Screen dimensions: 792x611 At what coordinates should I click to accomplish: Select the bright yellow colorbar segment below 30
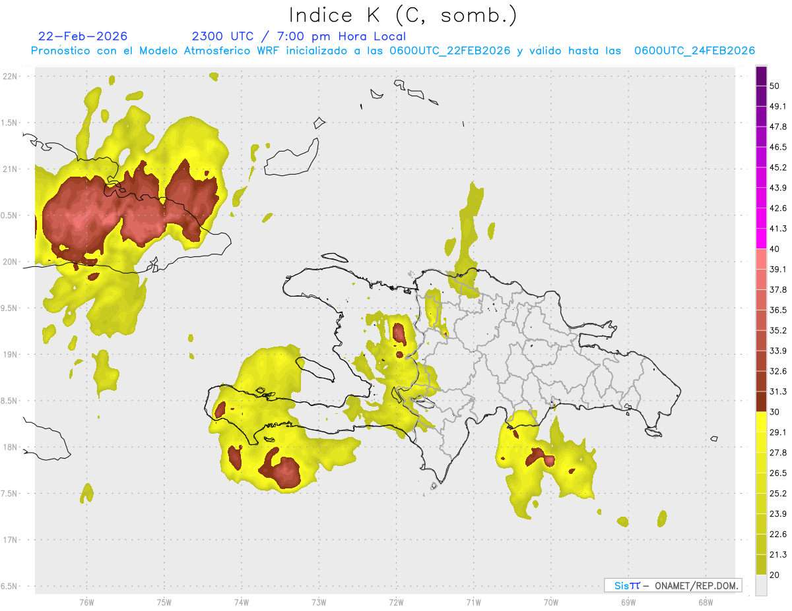[x=761, y=422]
